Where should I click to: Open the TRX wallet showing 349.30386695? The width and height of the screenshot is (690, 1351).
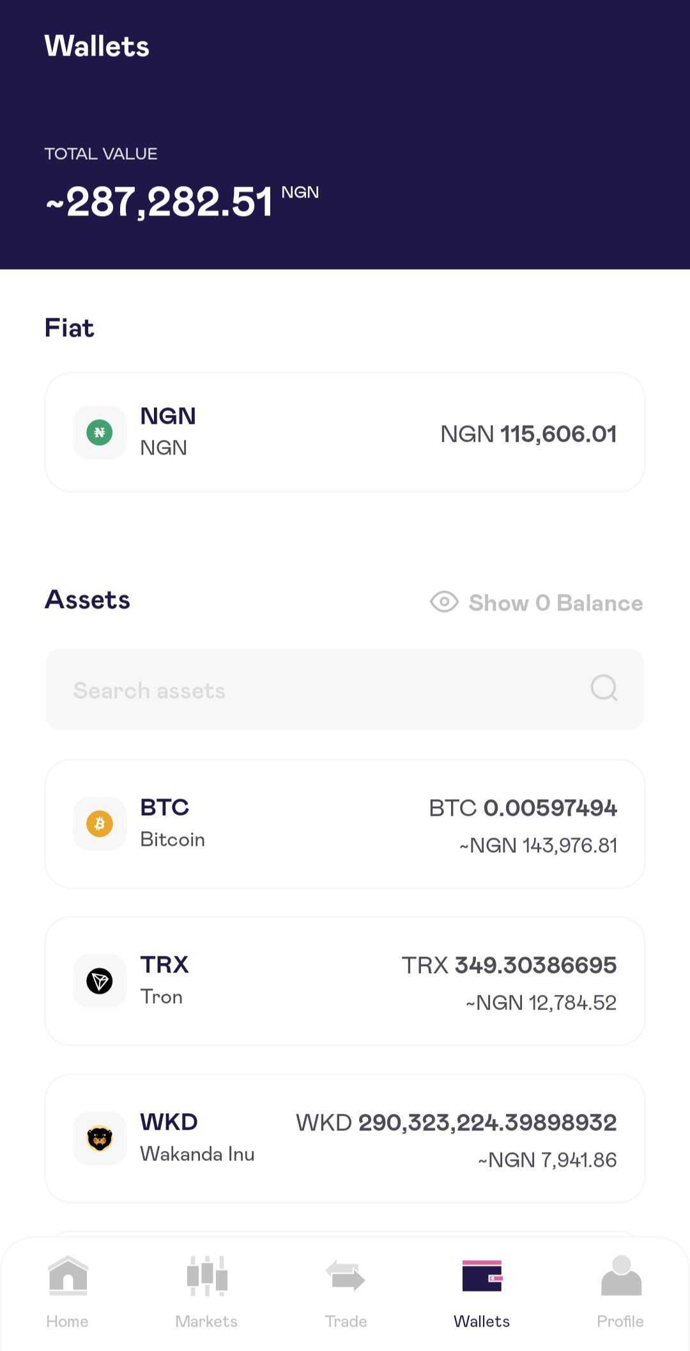[x=345, y=981]
